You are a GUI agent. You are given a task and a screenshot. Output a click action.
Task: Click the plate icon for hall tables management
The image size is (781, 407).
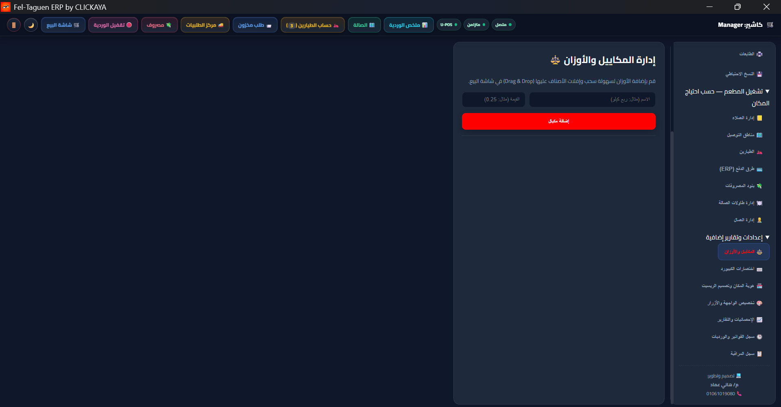pyautogui.click(x=759, y=203)
